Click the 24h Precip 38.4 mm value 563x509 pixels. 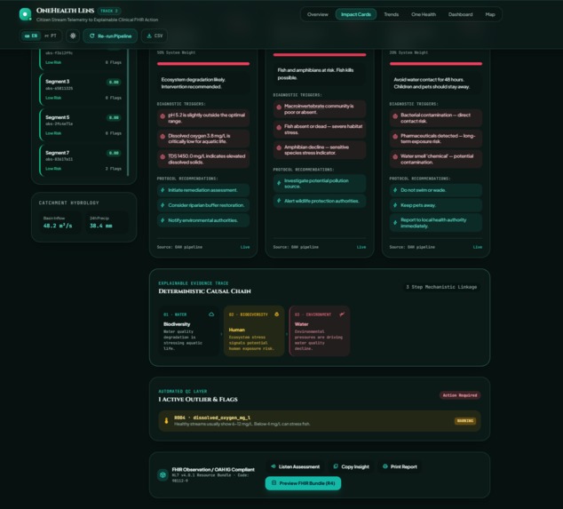pyautogui.click(x=101, y=226)
